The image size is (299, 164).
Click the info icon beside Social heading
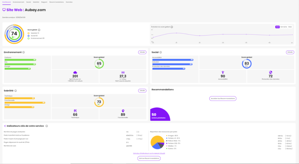[161, 52]
